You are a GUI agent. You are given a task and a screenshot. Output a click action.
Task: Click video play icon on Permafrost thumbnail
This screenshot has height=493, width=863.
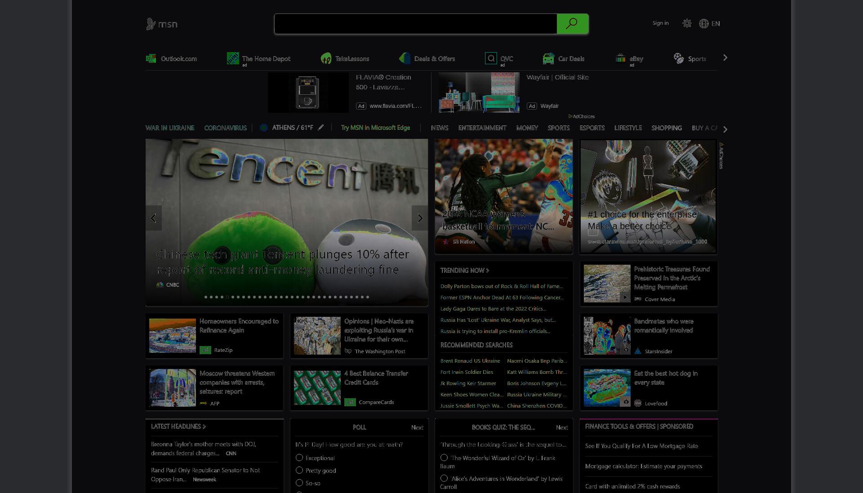pyautogui.click(x=625, y=297)
